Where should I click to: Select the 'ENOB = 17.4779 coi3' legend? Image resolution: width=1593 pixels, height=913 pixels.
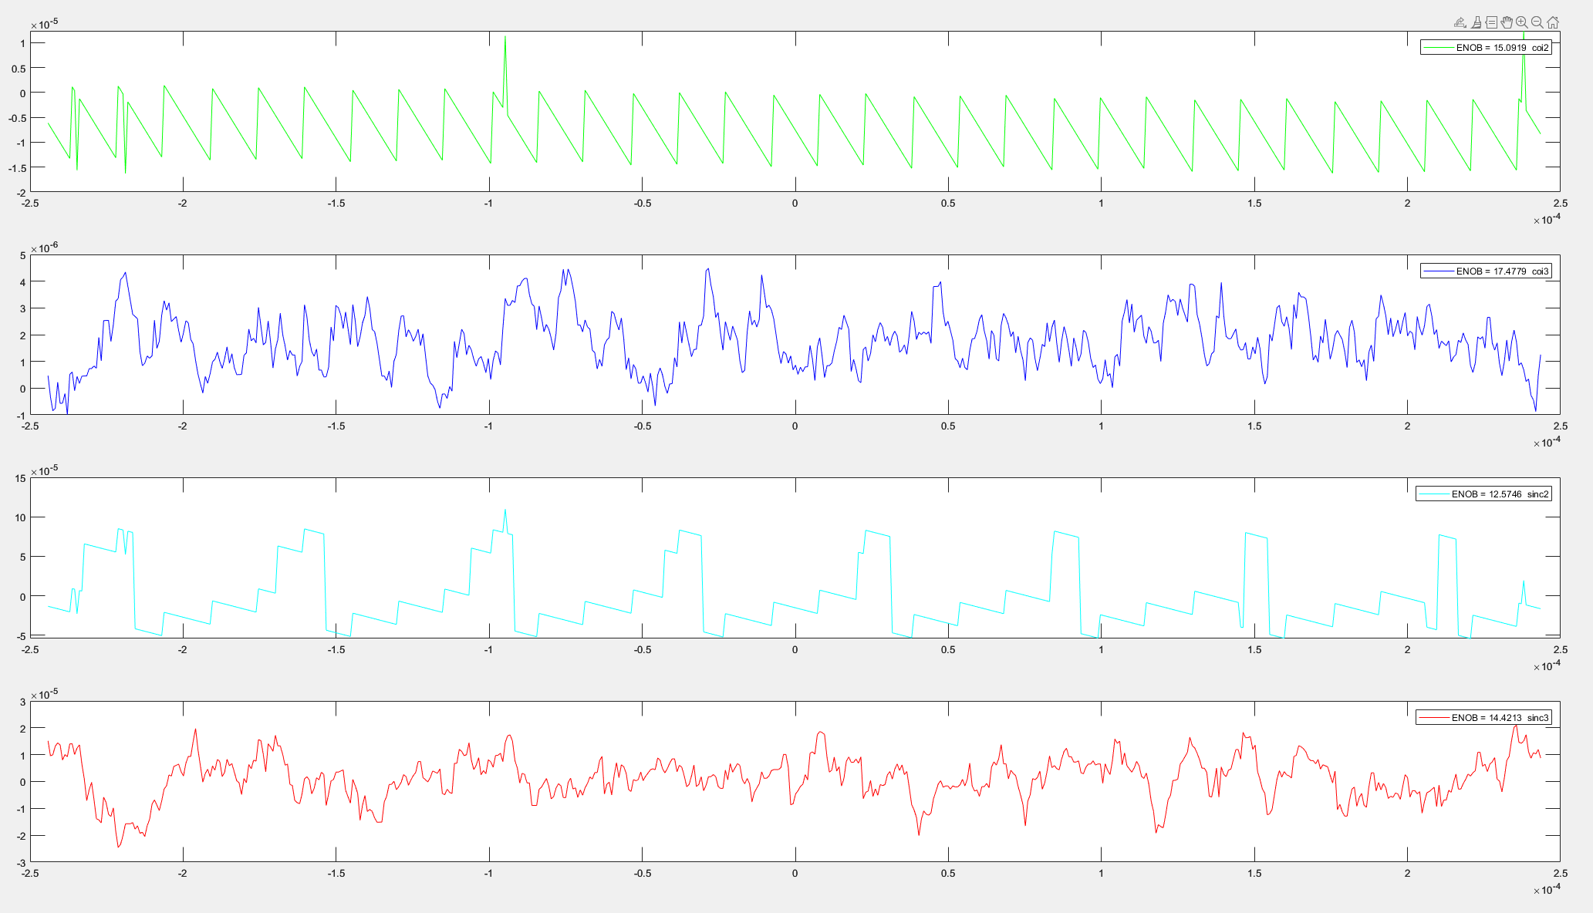[x=1486, y=271]
